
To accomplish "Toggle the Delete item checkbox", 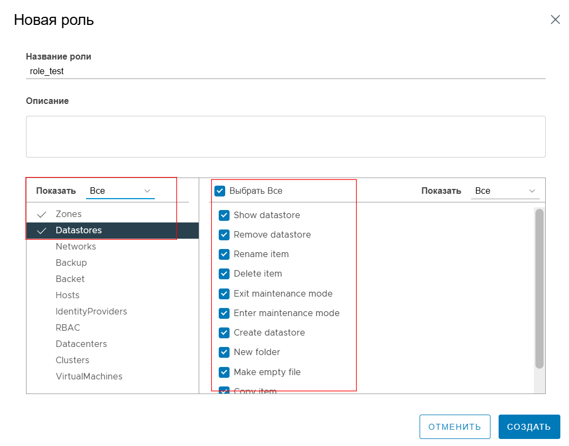I will point(224,274).
